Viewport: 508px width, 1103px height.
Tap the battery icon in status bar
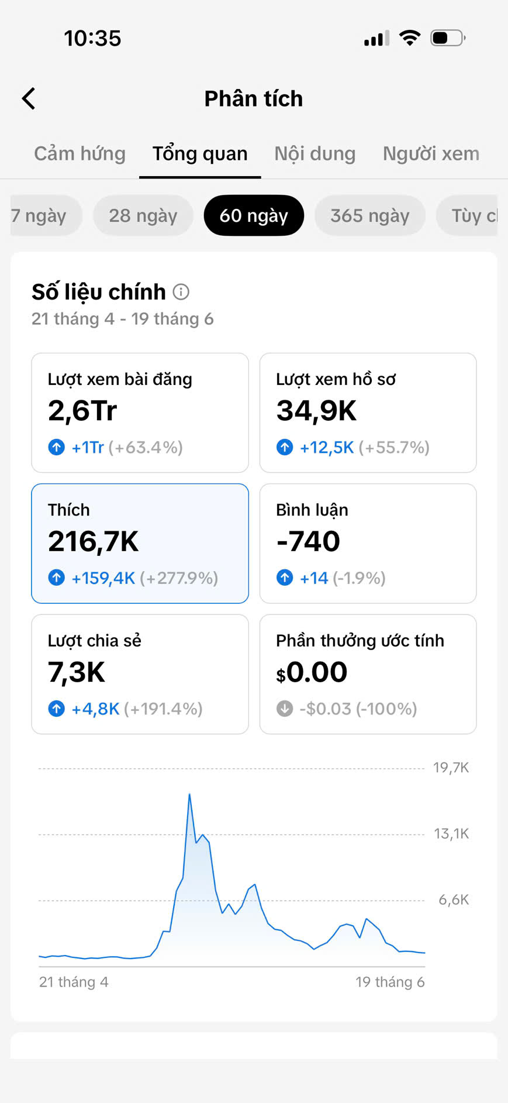[448, 38]
